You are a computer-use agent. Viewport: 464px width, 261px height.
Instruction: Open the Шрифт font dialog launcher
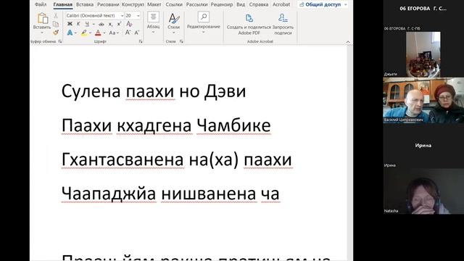141,41
